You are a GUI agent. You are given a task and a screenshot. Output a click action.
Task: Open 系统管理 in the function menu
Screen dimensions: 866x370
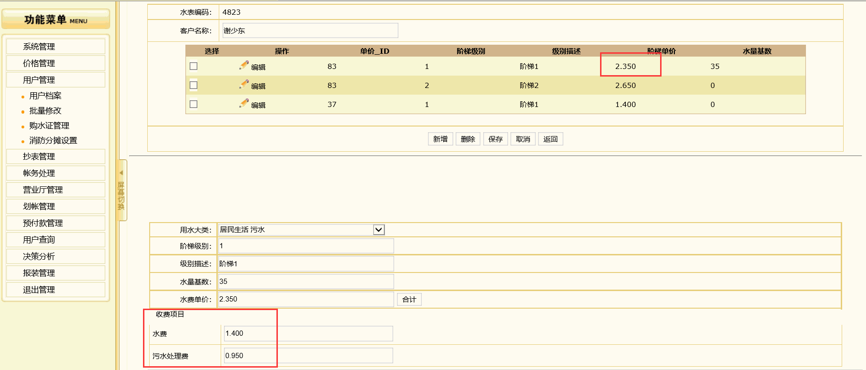[x=39, y=47]
